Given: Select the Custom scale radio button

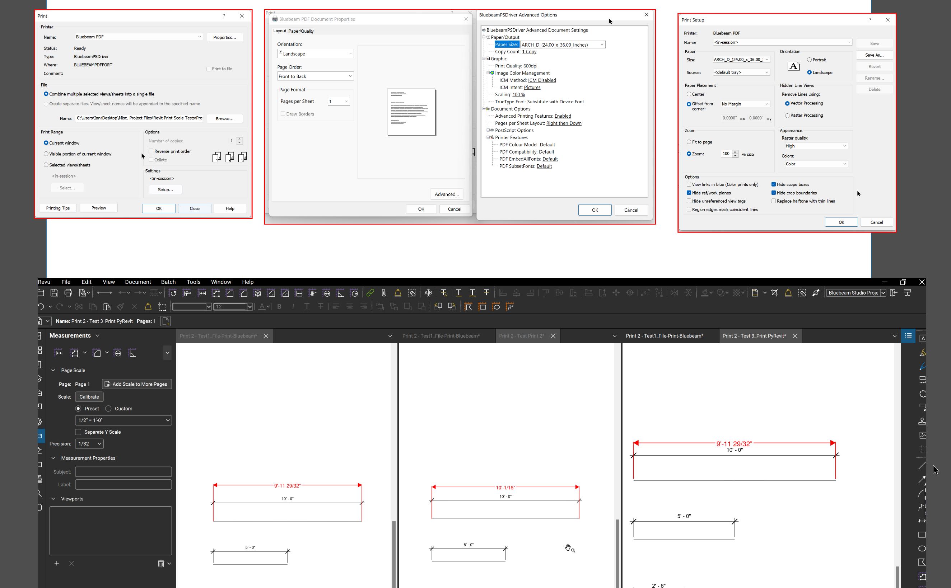Looking at the screenshot, I should pyautogui.click(x=108, y=409).
